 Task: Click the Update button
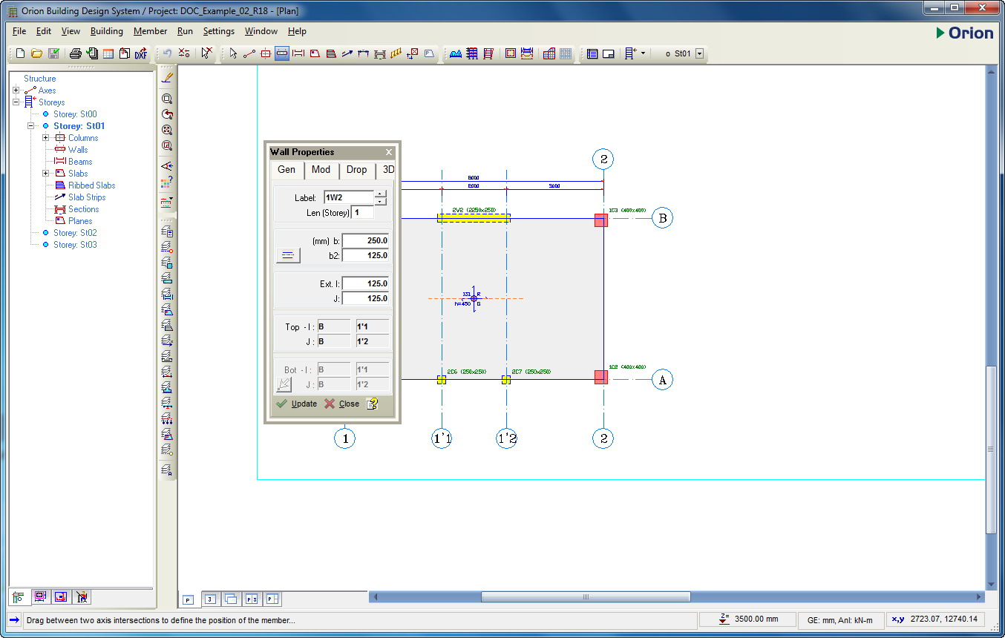pyautogui.click(x=297, y=404)
